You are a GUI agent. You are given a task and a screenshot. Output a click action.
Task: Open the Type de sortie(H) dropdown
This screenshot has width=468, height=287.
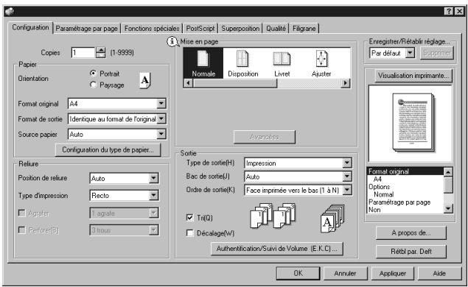347,163
